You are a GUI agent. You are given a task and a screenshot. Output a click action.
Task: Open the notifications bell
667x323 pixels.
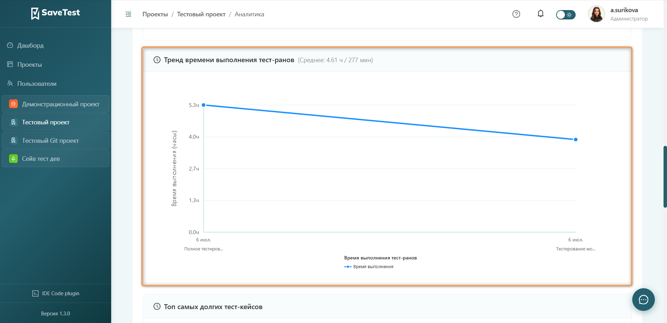541,14
